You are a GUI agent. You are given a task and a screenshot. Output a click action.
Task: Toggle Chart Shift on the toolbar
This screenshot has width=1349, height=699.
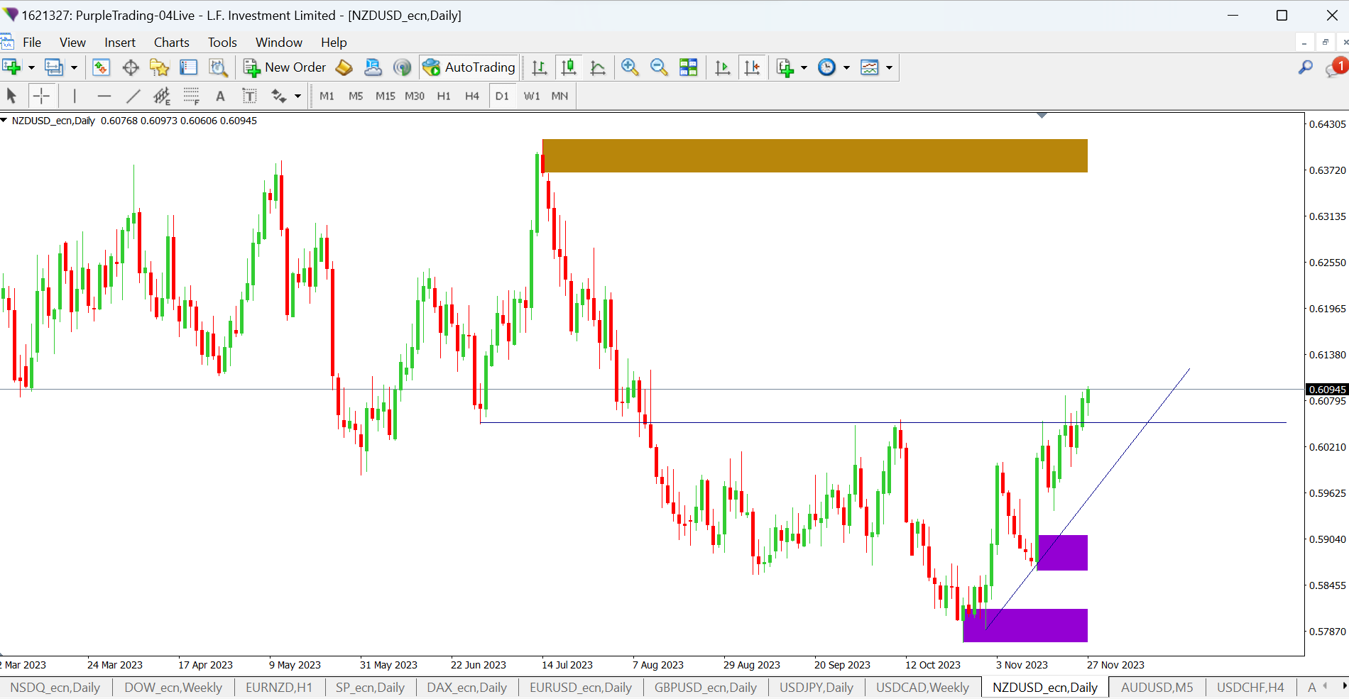point(752,67)
